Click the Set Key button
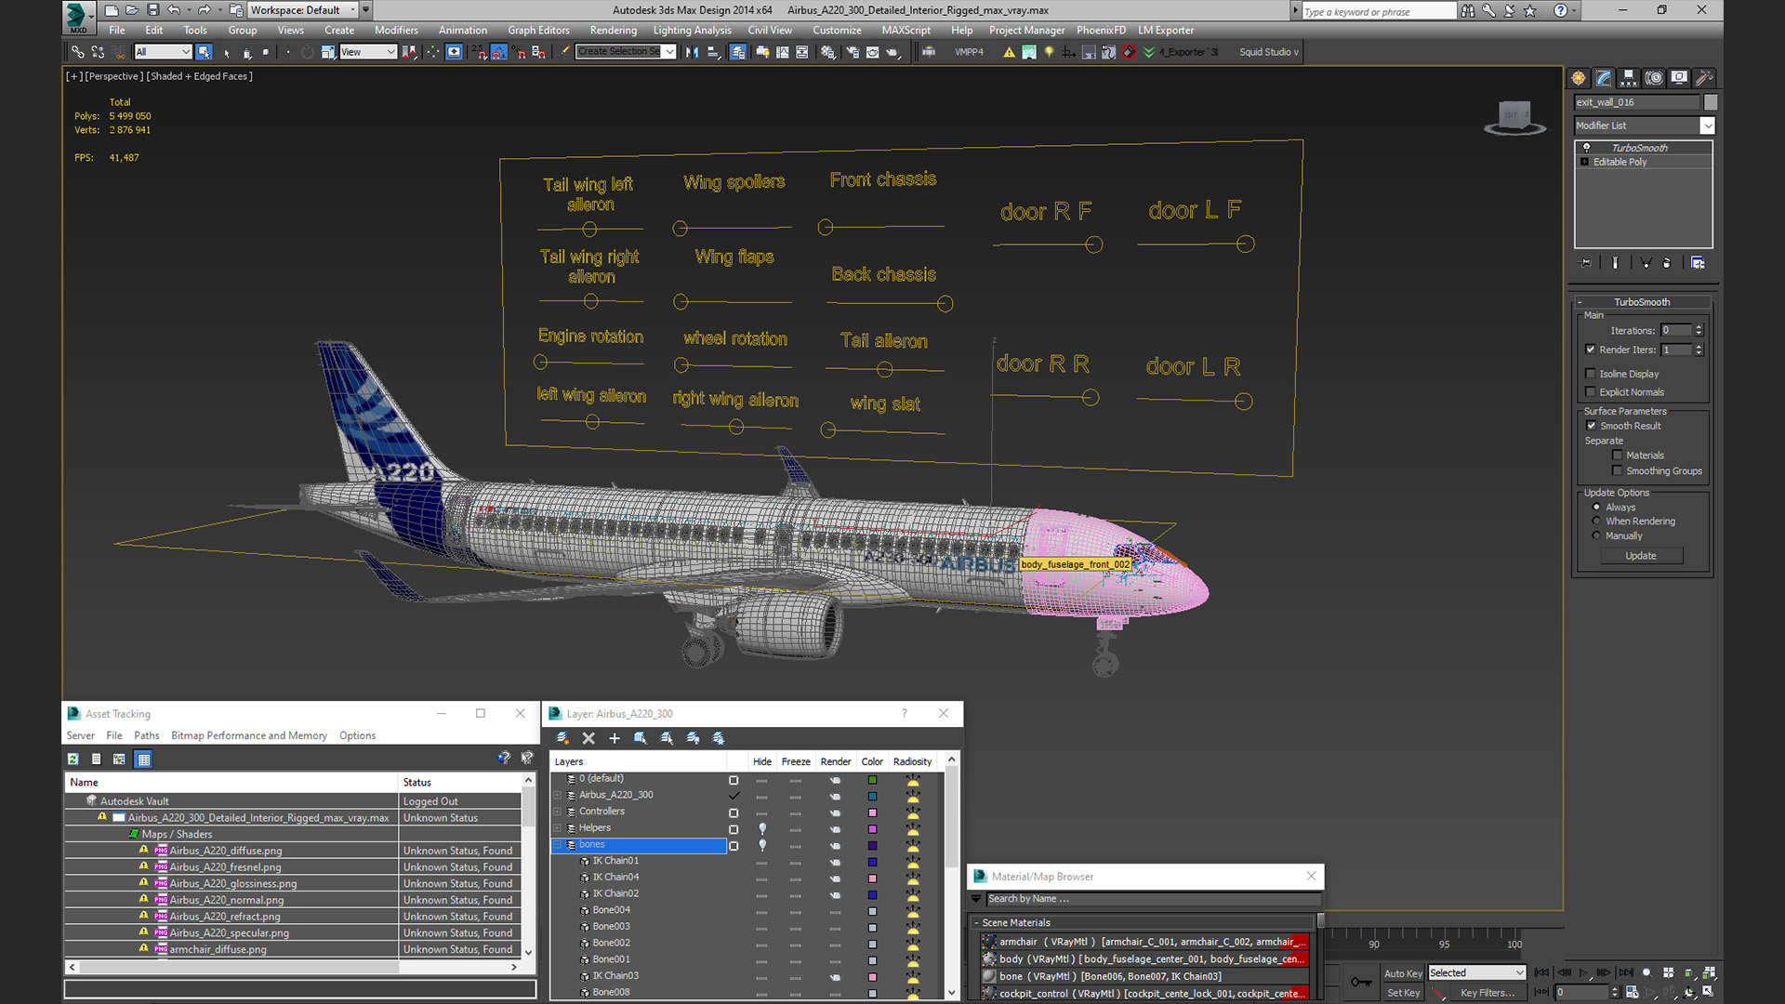This screenshot has width=1785, height=1004. pos(1403,993)
